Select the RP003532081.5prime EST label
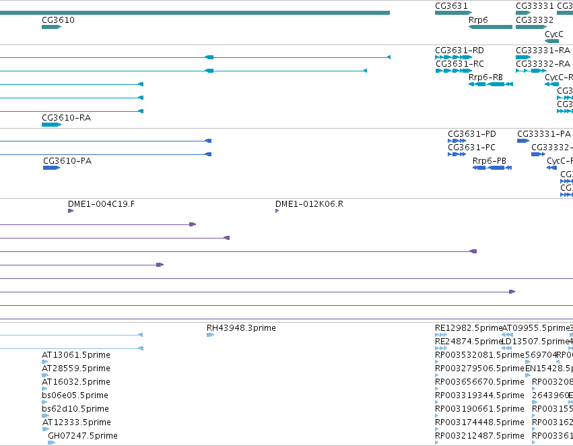The image size is (573, 446). tap(479, 355)
